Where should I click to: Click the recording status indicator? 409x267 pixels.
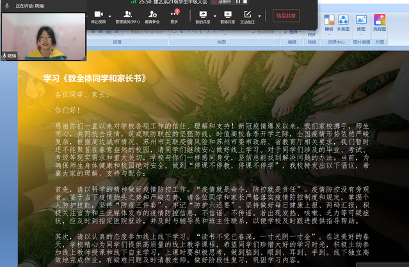[223, 3]
